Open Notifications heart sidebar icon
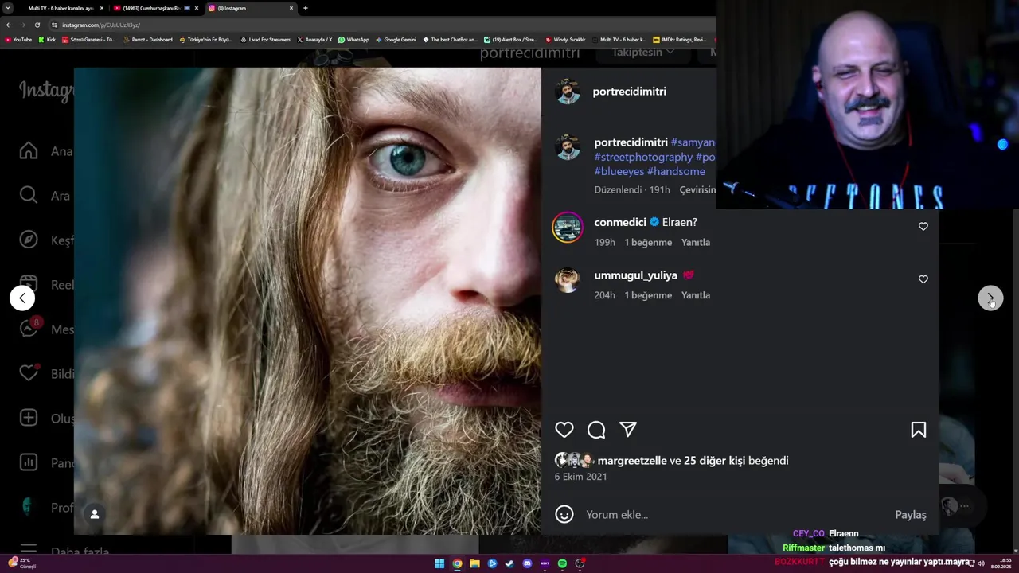Screen dimensions: 1019x573 [x=29, y=372]
